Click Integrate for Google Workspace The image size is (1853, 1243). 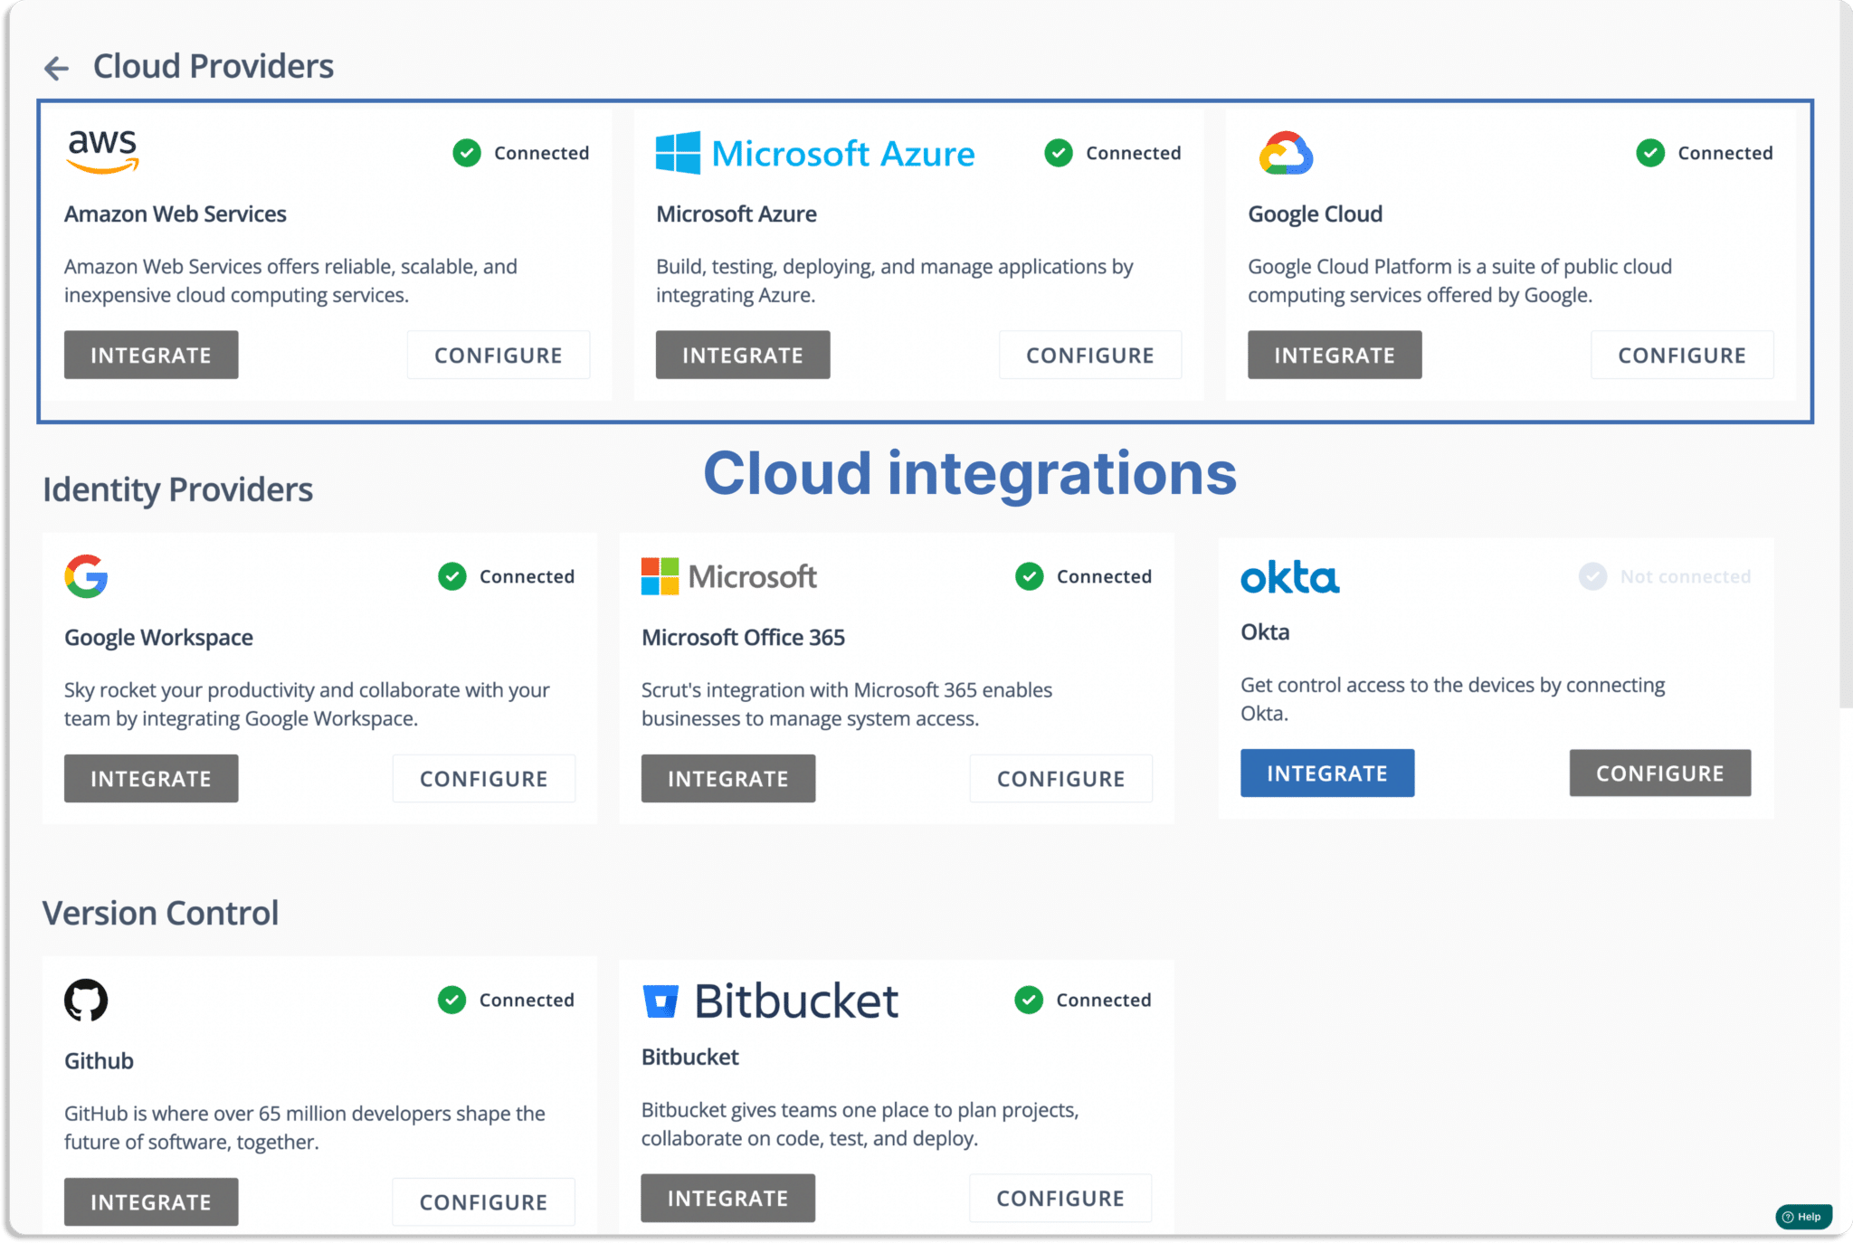[151, 778]
